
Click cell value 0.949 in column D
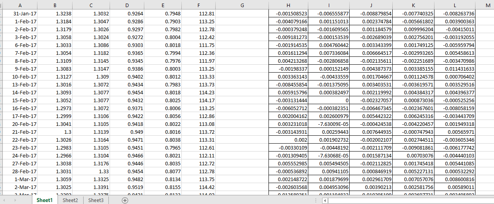[127, 132]
